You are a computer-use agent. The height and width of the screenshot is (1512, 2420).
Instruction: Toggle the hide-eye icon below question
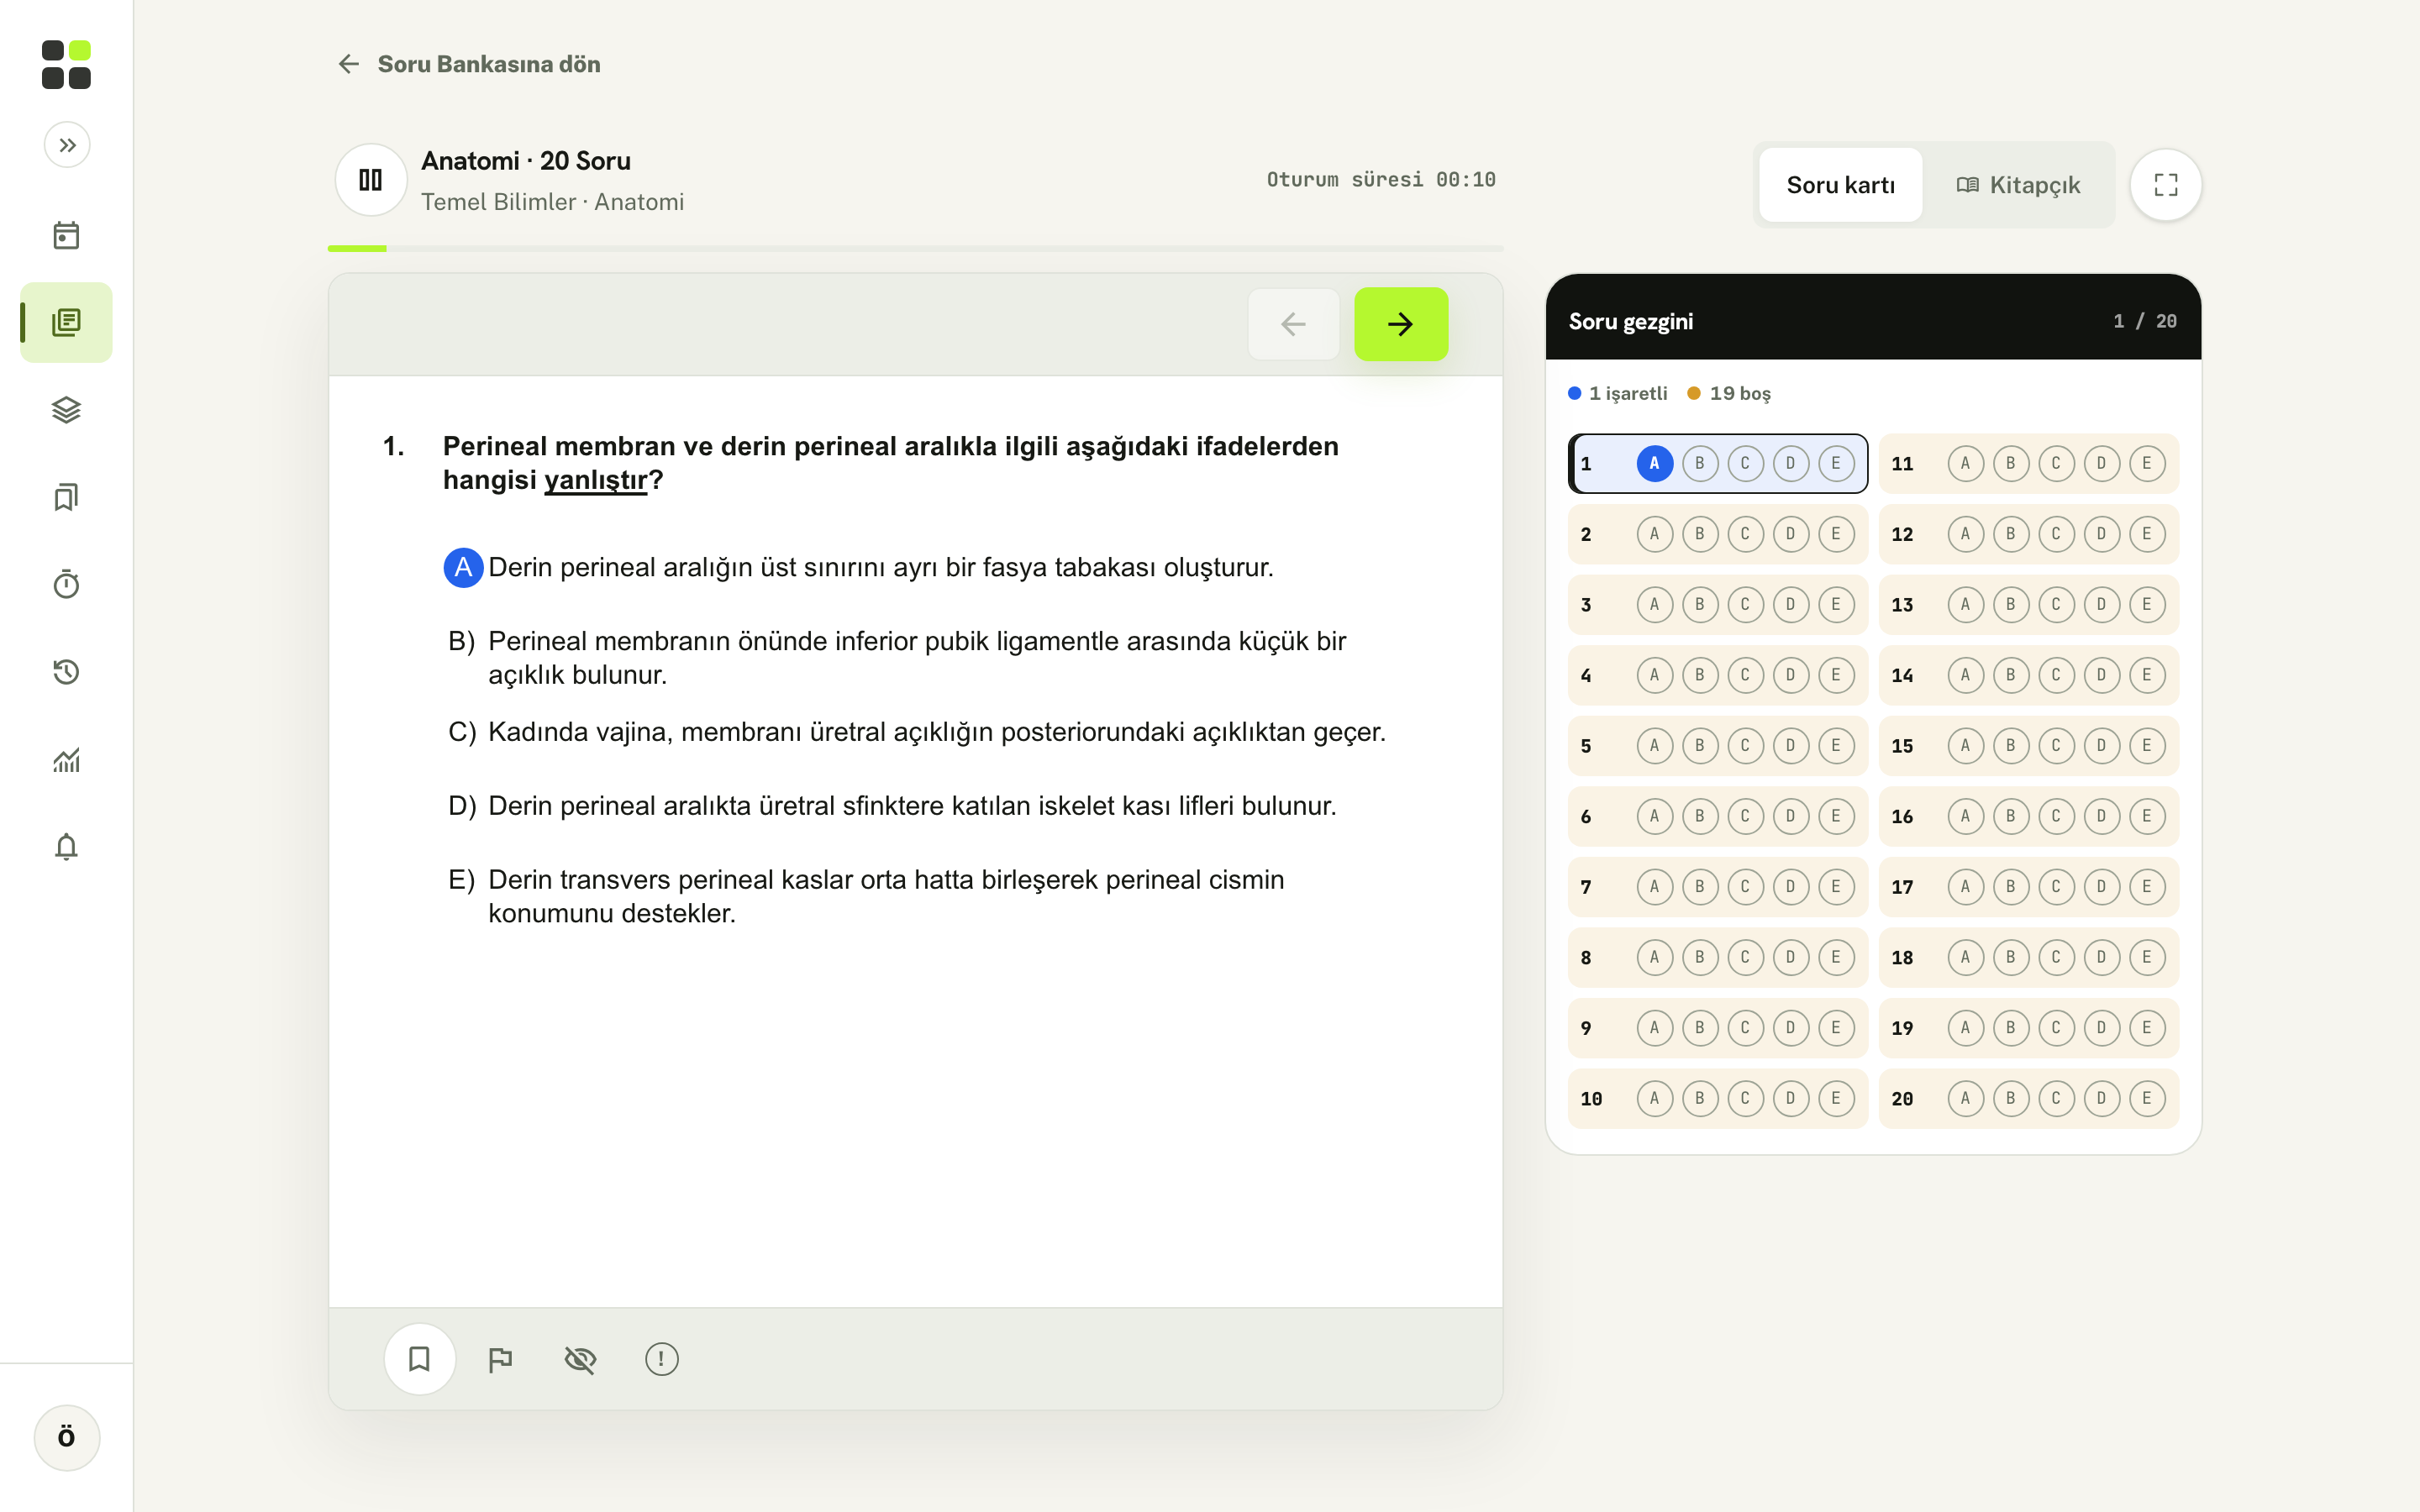pos(580,1359)
